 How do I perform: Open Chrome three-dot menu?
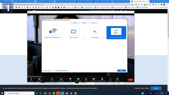pyautogui.click(x=167, y=5)
